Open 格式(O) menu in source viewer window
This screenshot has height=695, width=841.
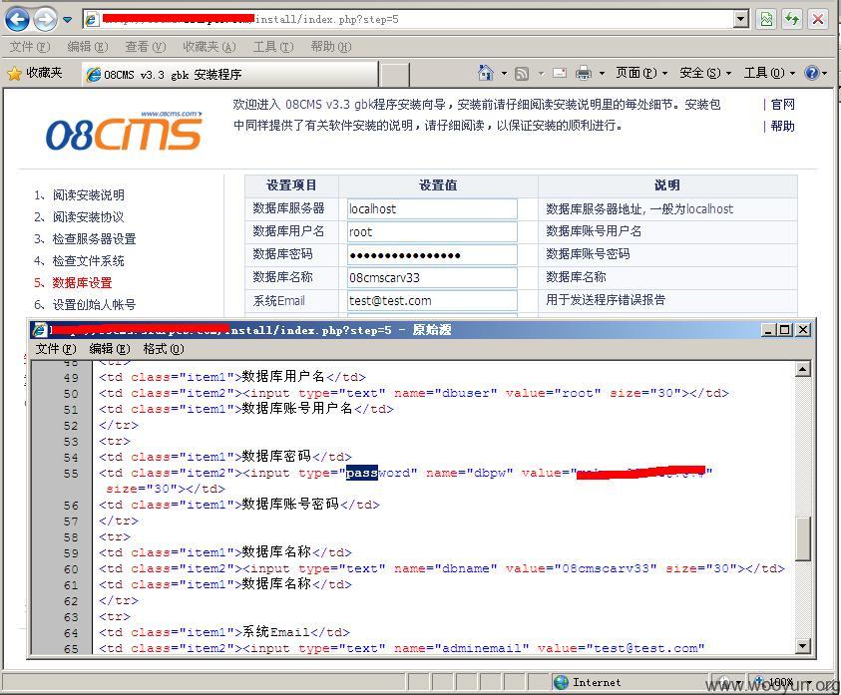click(x=164, y=349)
